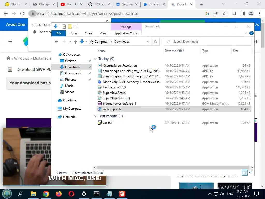
Task: Open Opera from the taskbar
Action: [x=71, y=194]
